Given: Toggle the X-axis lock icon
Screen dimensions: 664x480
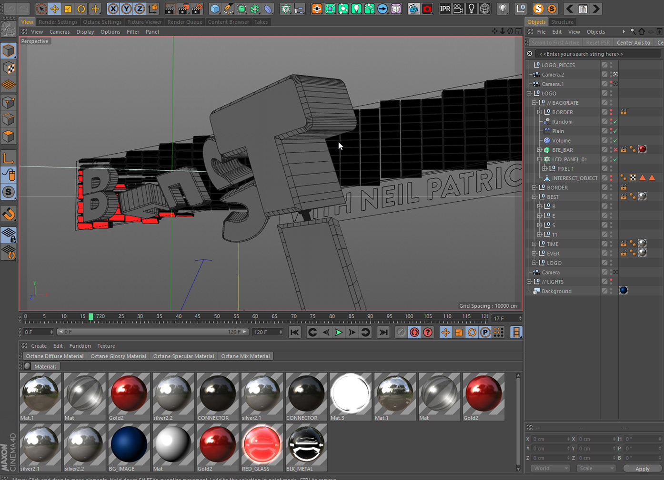Looking at the screenshot, I should click(x=113, y=9).
